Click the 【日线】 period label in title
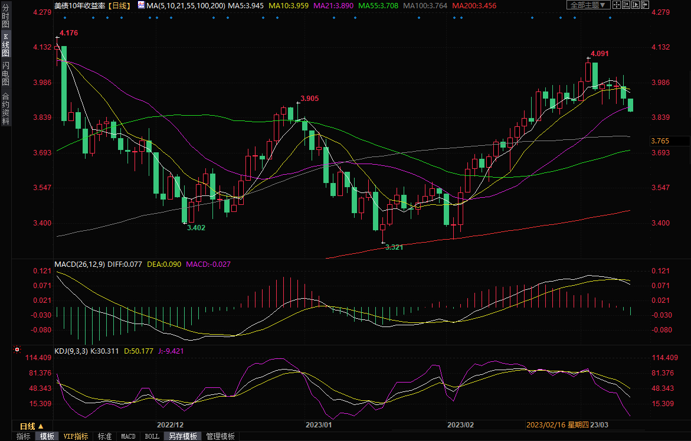This screenshot has height=441, width=691. [x=120, y=5]
